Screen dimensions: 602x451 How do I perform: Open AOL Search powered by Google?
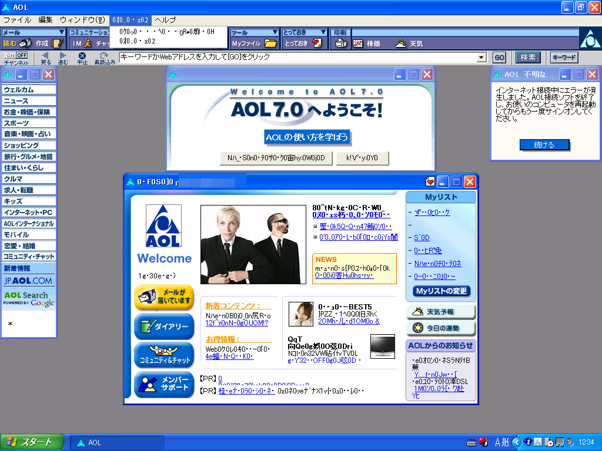[29, 299]
